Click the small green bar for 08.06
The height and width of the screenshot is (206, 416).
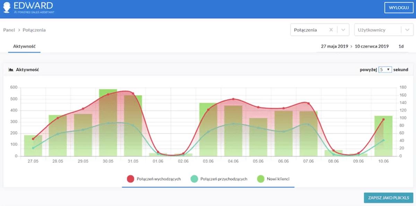pos(333,153)
